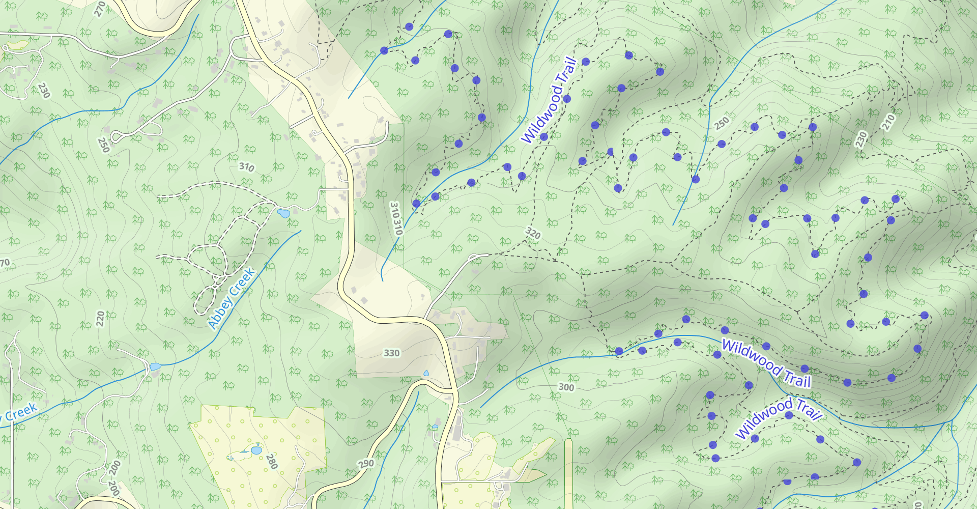Select the "320" contour elevation label
977x509 pixels.
[x=533, y=233]
